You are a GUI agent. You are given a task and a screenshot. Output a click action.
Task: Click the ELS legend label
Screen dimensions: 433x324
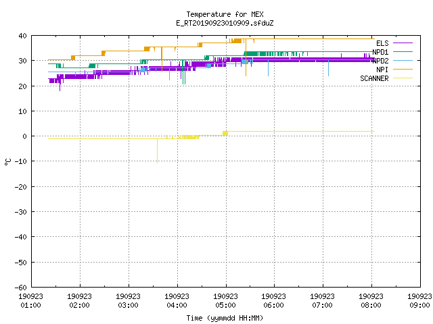382,43
